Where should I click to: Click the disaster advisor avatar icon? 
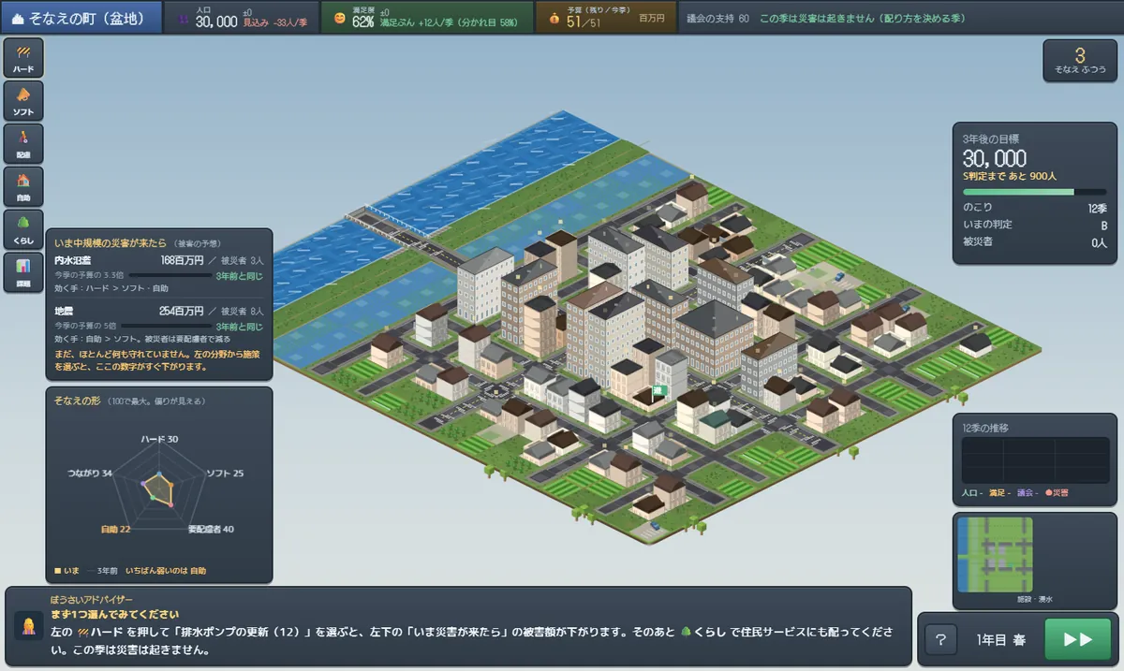pos(30,626)
